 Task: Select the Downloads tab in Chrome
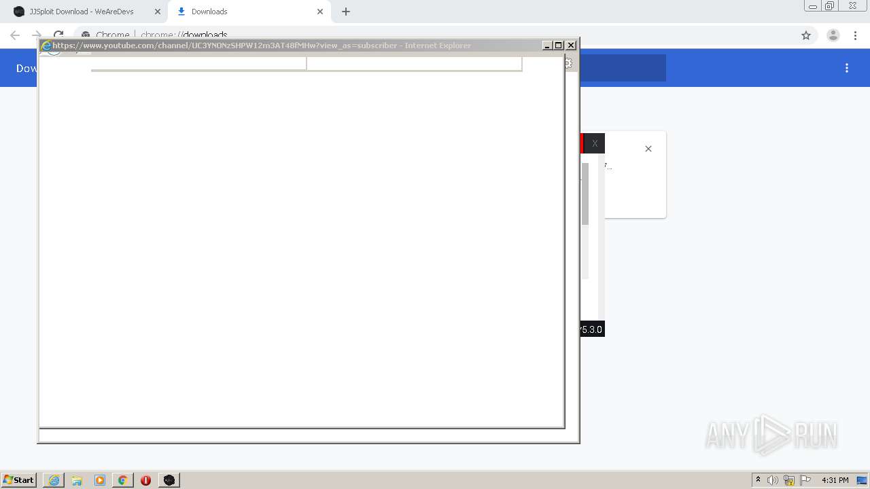click(248, 12)
